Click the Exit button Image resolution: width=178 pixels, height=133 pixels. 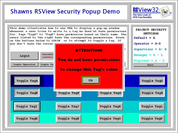[x=150, y=65]
